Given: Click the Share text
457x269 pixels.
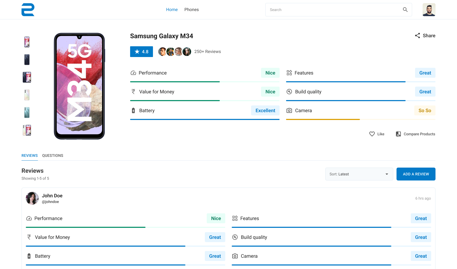Looking at the screenshot, I should [429, 36].
